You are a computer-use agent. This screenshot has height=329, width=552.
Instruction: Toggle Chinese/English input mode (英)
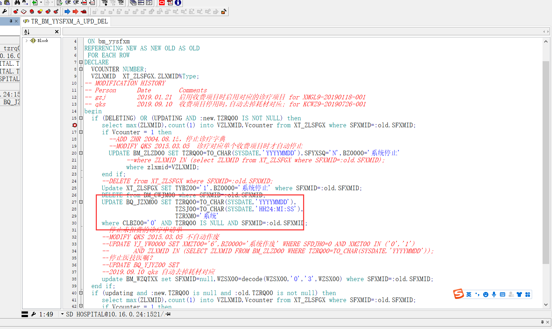[x=469, y=294]
